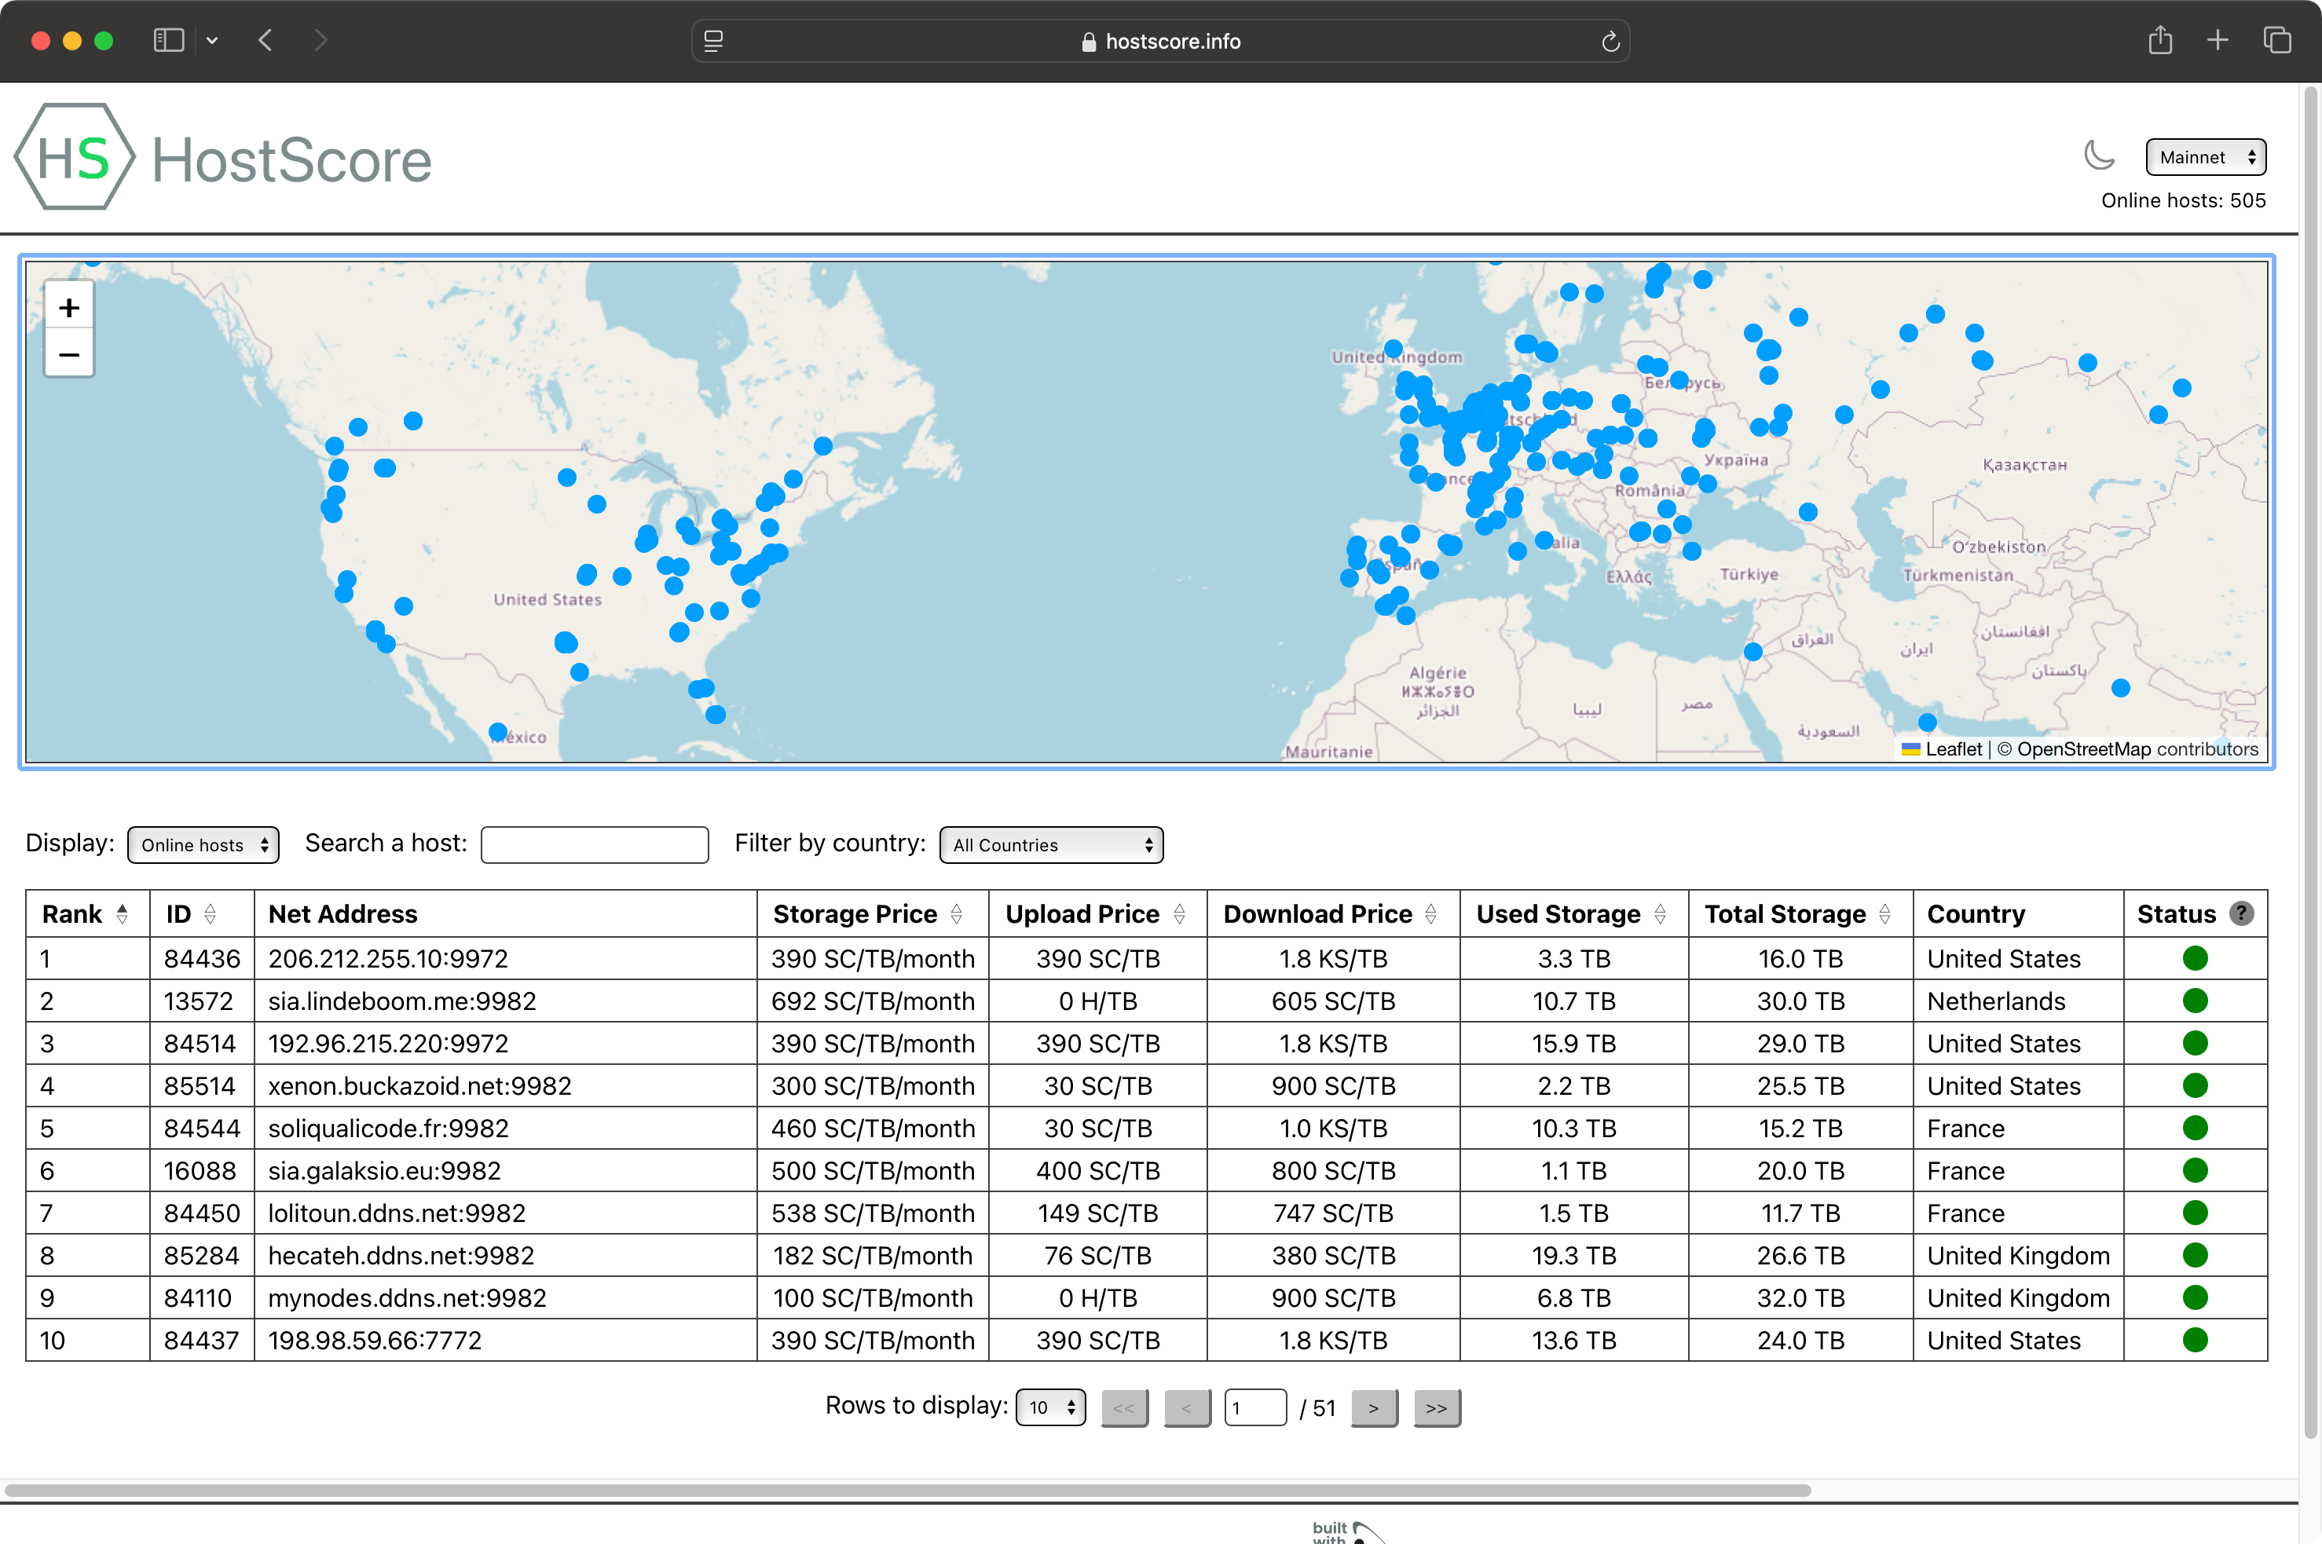Click the horizontal scrollbar at bottom
Viewport: 2322px width, 1544px height.
coord(906,1490)
